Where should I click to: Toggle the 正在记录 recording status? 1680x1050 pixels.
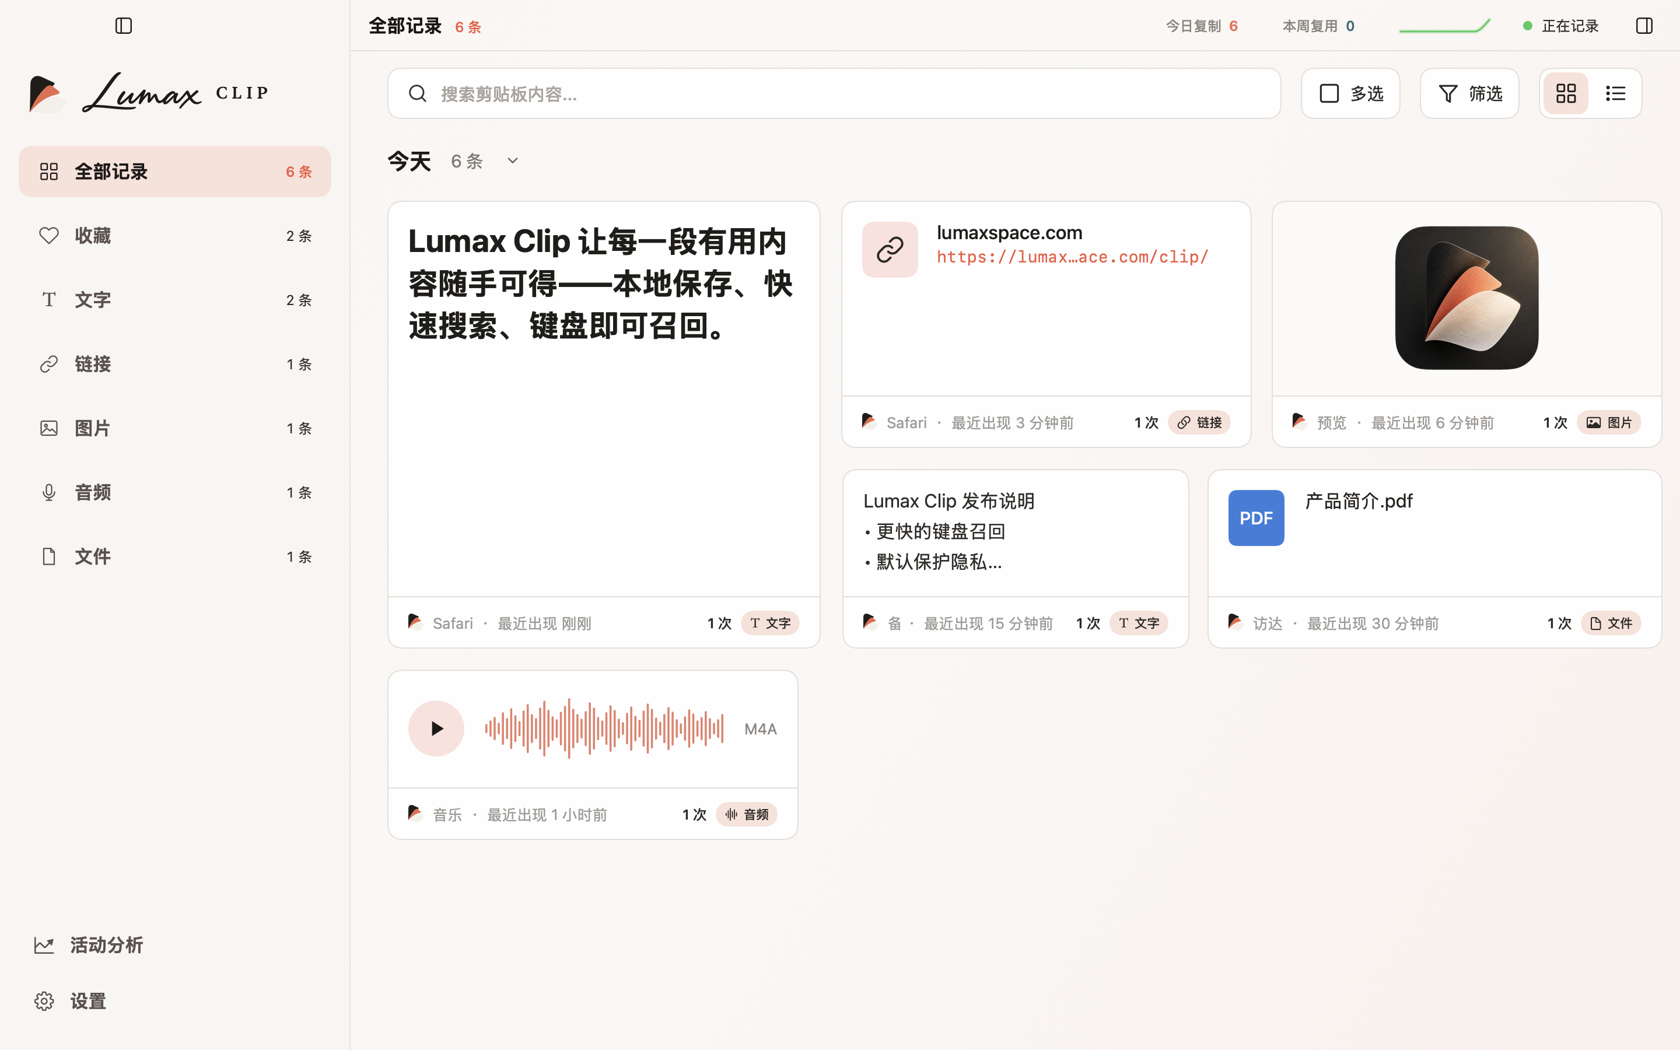click(x=1560, y=26)
